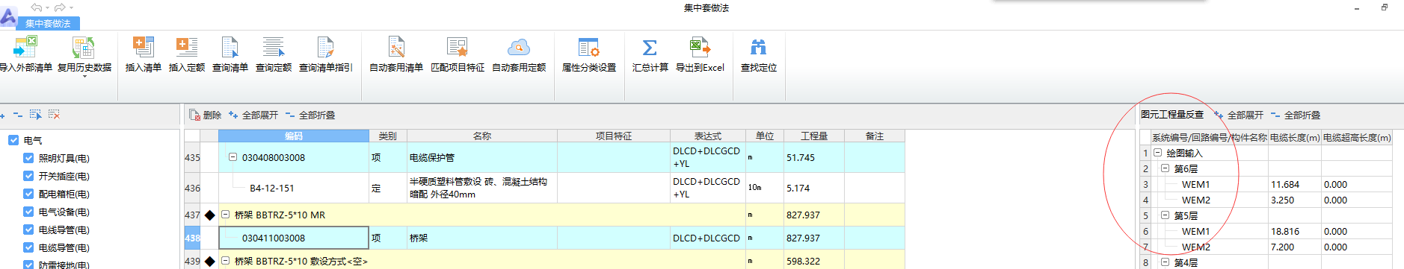This screenshot has width=1404, height=269.
Task: Collapse 绘图输入 tree node
Action: (1157, 153)
